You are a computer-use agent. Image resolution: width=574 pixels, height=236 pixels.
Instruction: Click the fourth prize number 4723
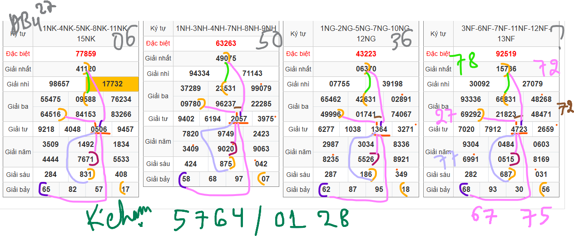pos(519,129)
